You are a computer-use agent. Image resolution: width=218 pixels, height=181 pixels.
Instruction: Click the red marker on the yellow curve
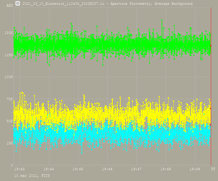(211, 108)
